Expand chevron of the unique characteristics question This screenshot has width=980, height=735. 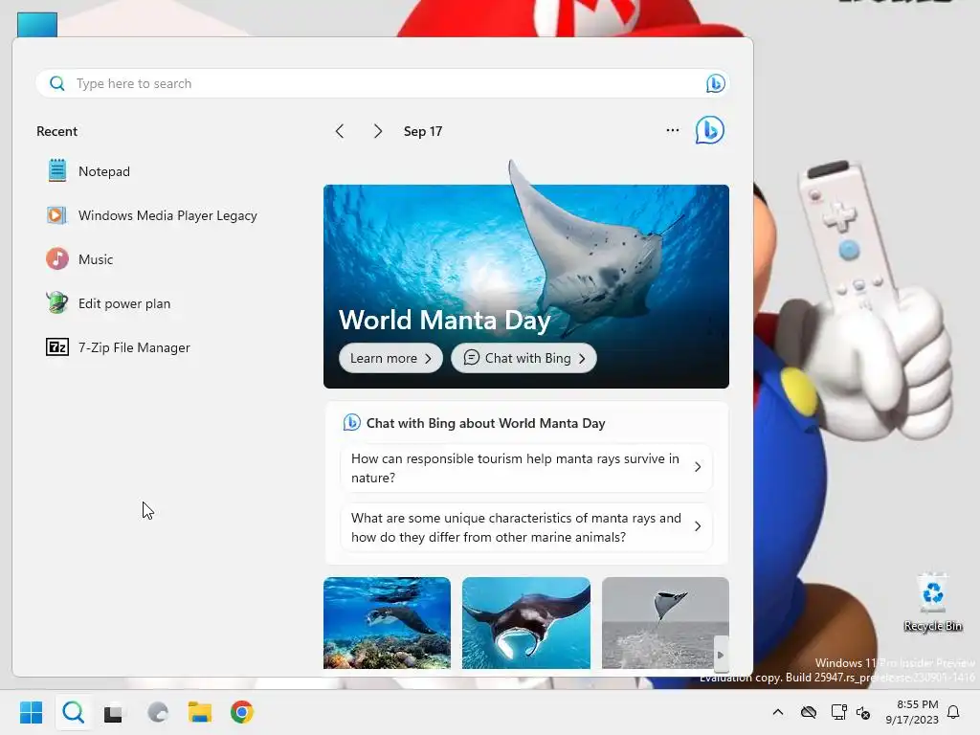(698, 526)
